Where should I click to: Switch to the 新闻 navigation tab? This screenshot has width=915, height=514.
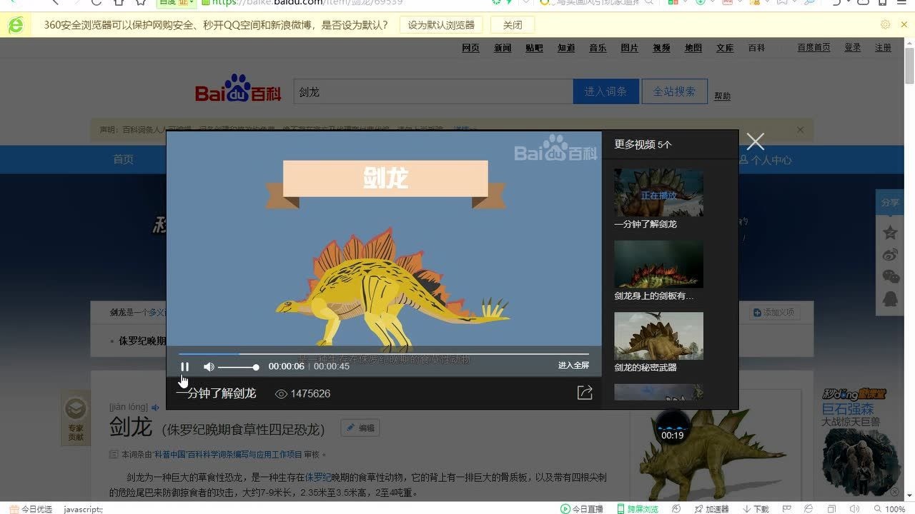point(502,48)
